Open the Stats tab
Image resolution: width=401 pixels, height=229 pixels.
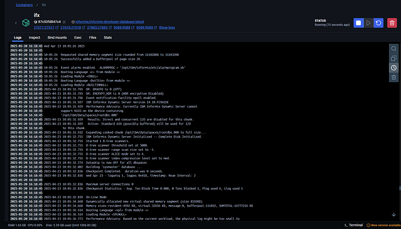point(108,38)
